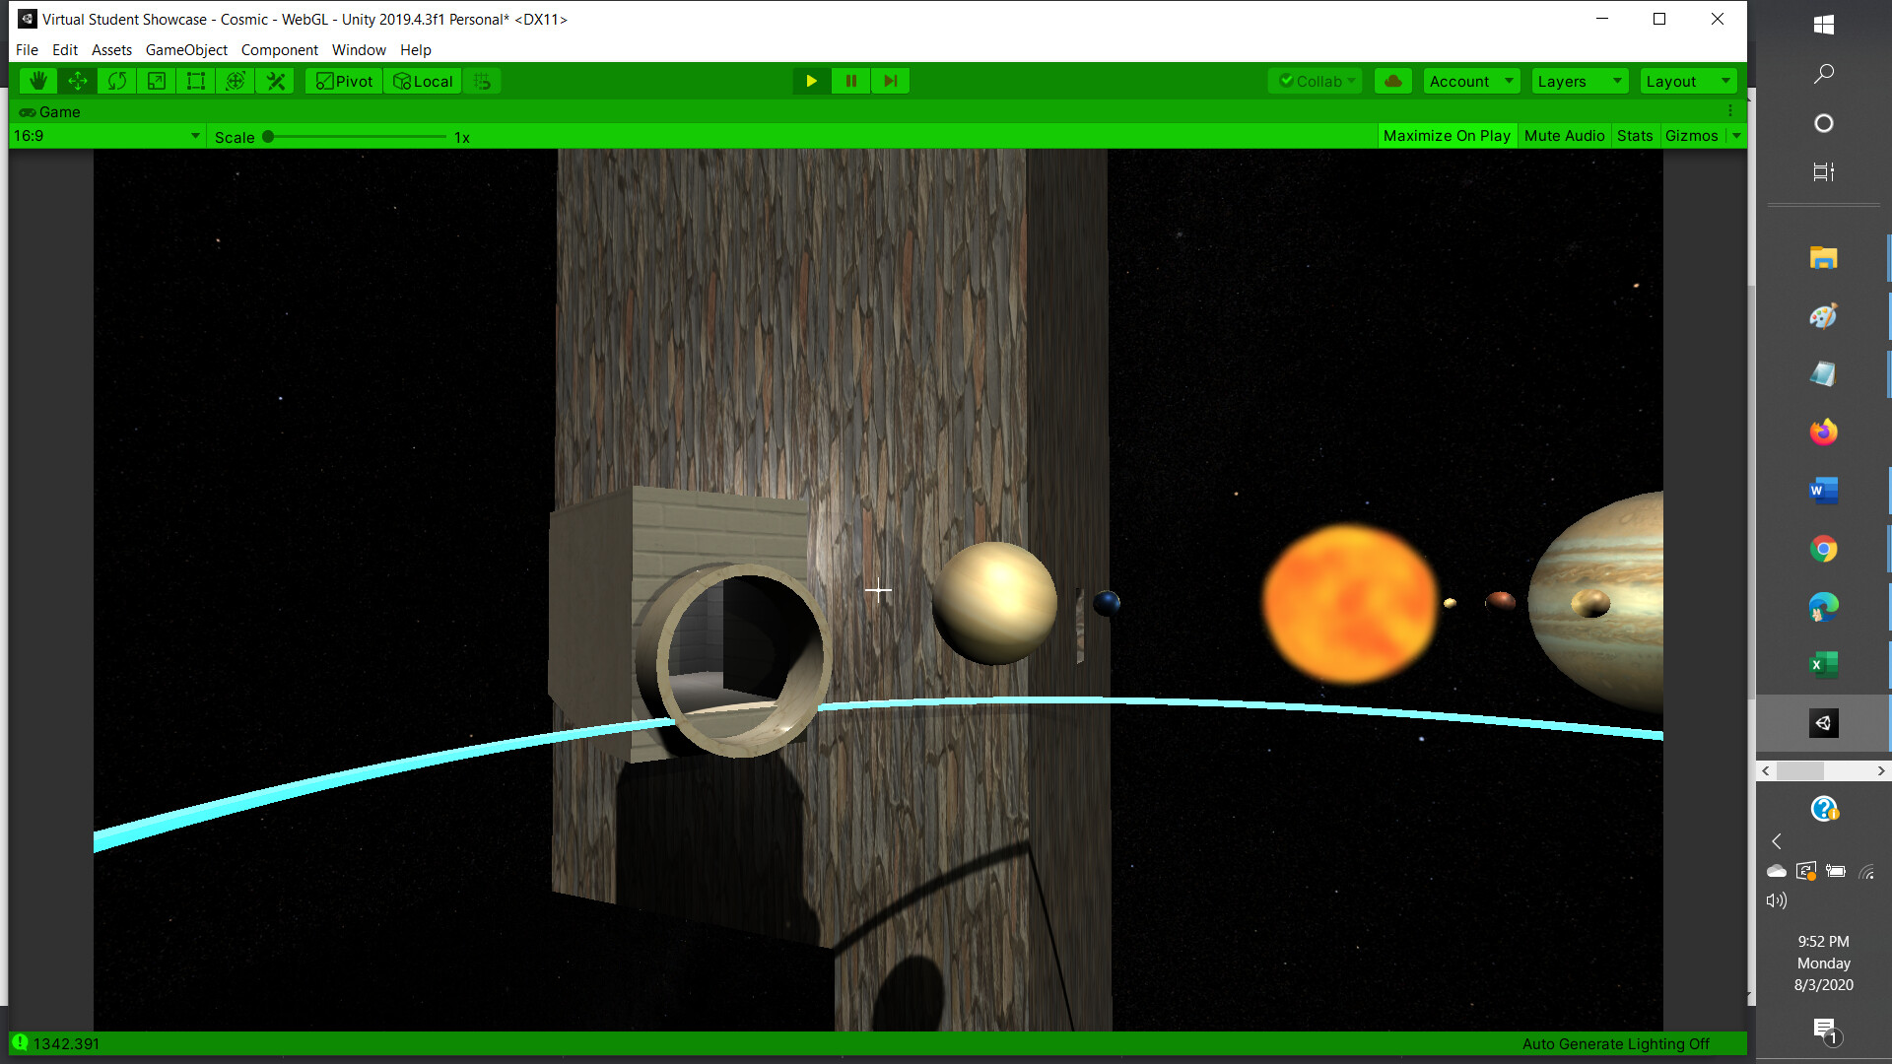1892x1064 pixels.
Task: Toggle Pivot mode for the gizmo
Action: [342, 81]
